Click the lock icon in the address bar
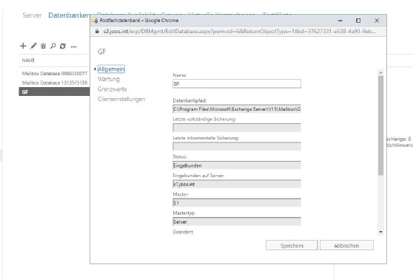Image resolution: width=413 pixels, height=279 pixels. pyautogui.click(x=97, y=31)
